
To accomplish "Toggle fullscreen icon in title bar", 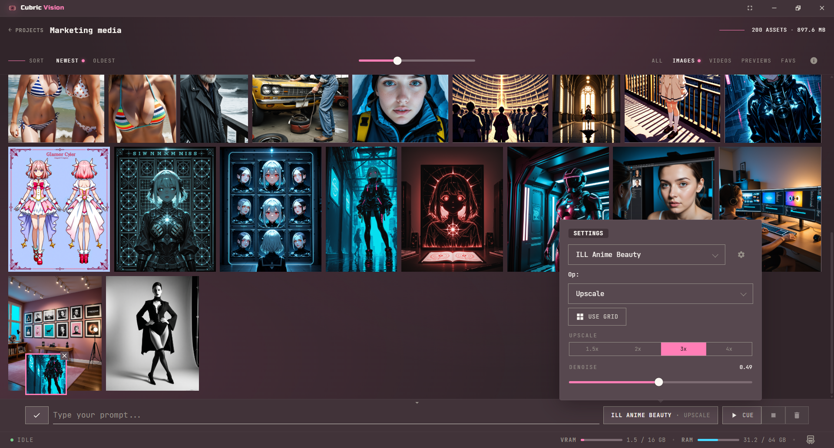I will (x=750, y=8).
